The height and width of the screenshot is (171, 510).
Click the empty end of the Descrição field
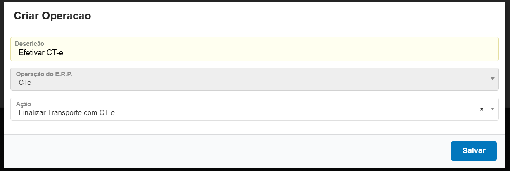pos(372,52)
